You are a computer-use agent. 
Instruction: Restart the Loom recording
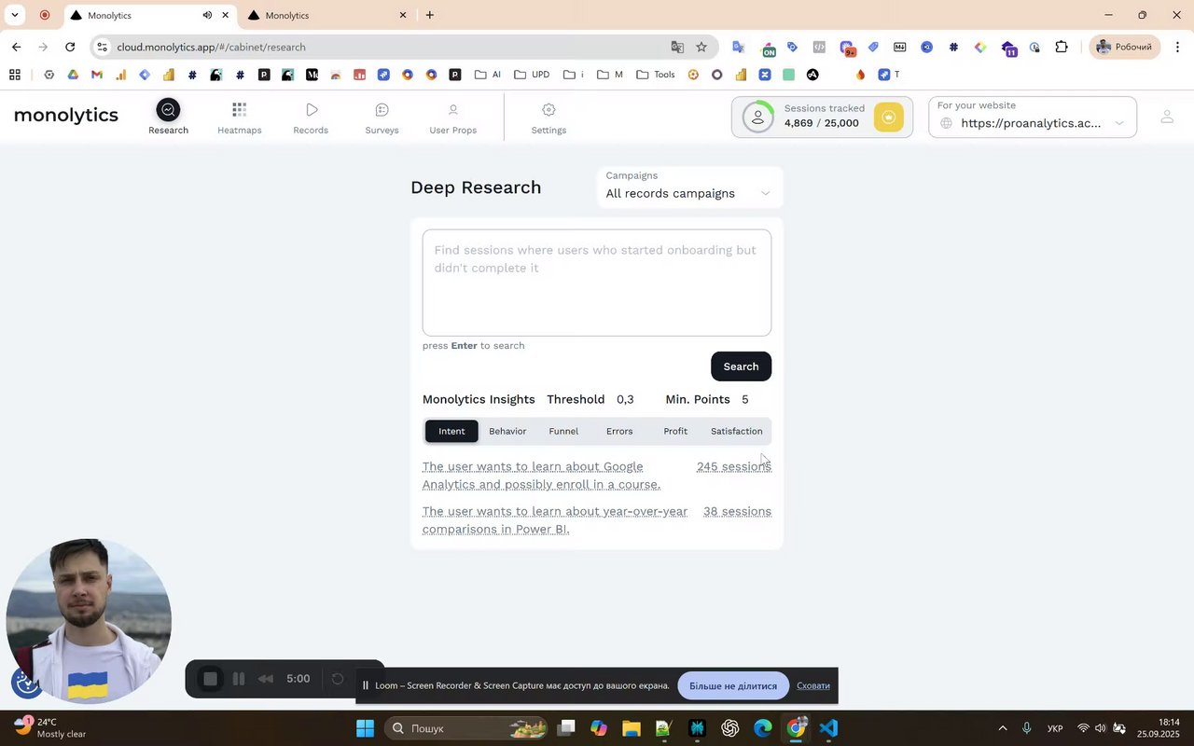coord(338,679)
